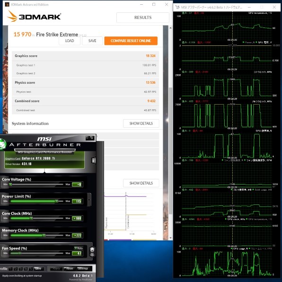Minimize the 3DMark Advanced Edition window
This screenshot has width=282, height=282.
(141, 4)
